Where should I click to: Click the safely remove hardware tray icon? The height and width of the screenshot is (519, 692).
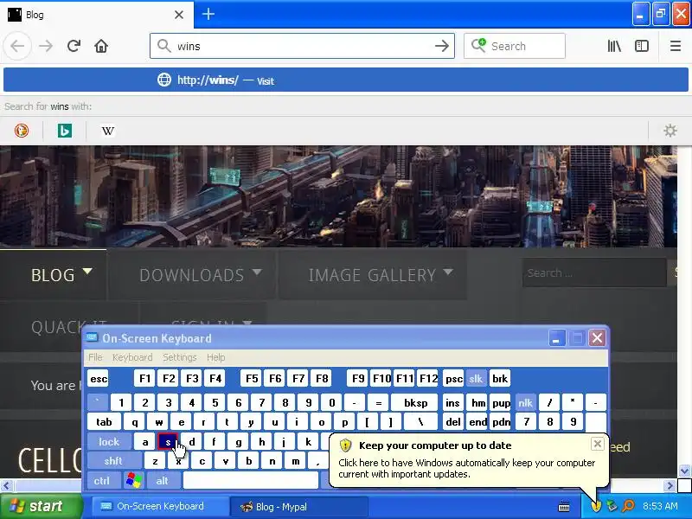612,506
